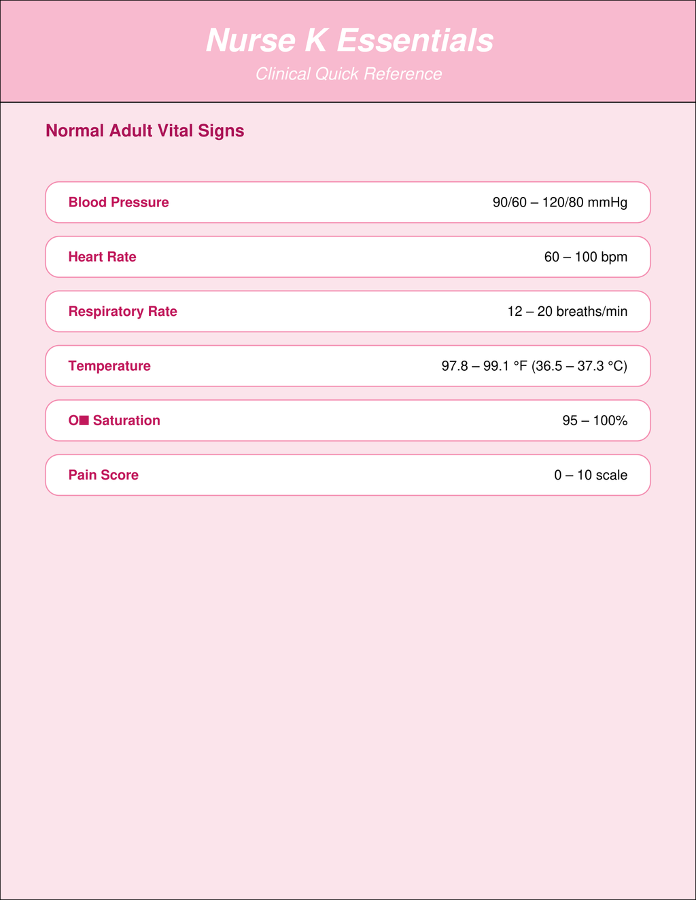Click the 0 – 10 scale value
696x900 pixels.
[x=591, y=475]
